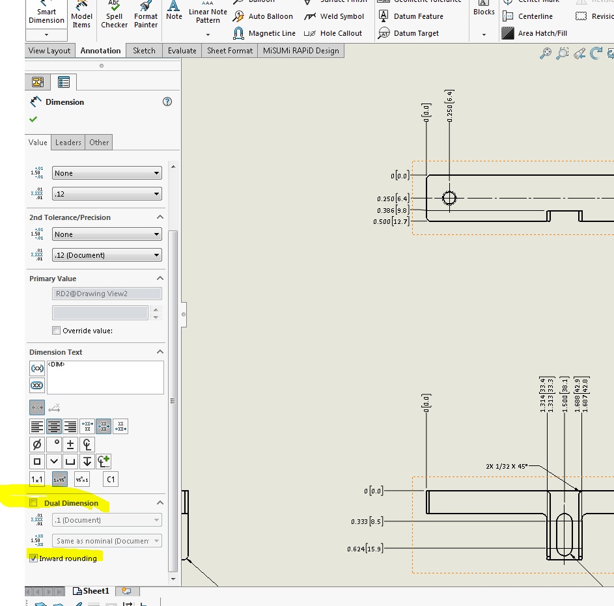Open .12 (Document) precision dropdown
This screenshot has width=614, height=606.
click(107, 255)
